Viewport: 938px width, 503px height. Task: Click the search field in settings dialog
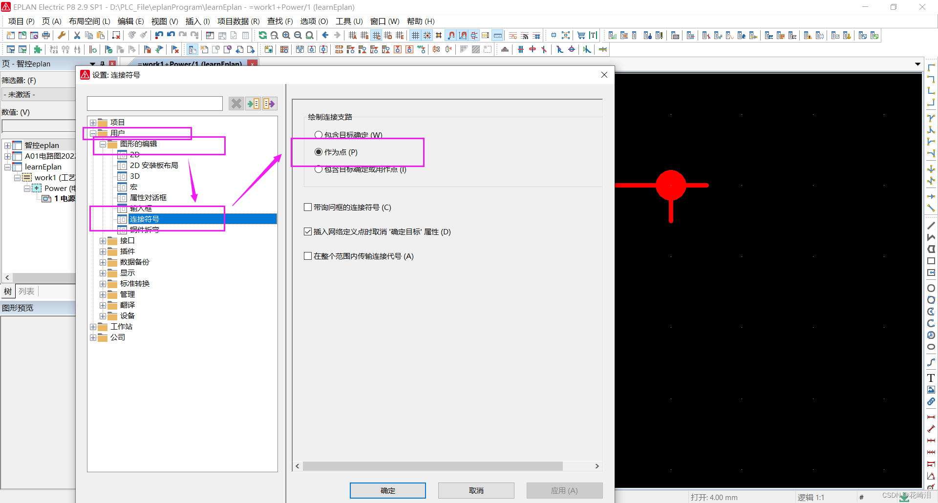(154, 104)
